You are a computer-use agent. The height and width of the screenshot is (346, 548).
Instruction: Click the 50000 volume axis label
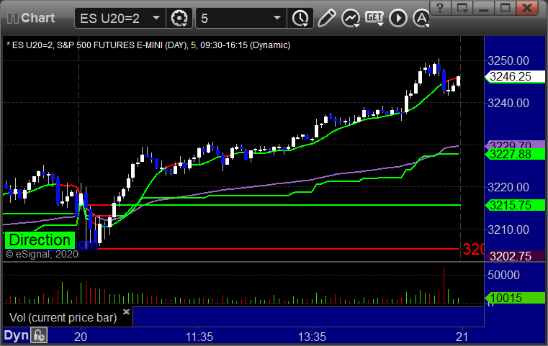(x=503, y=275)
